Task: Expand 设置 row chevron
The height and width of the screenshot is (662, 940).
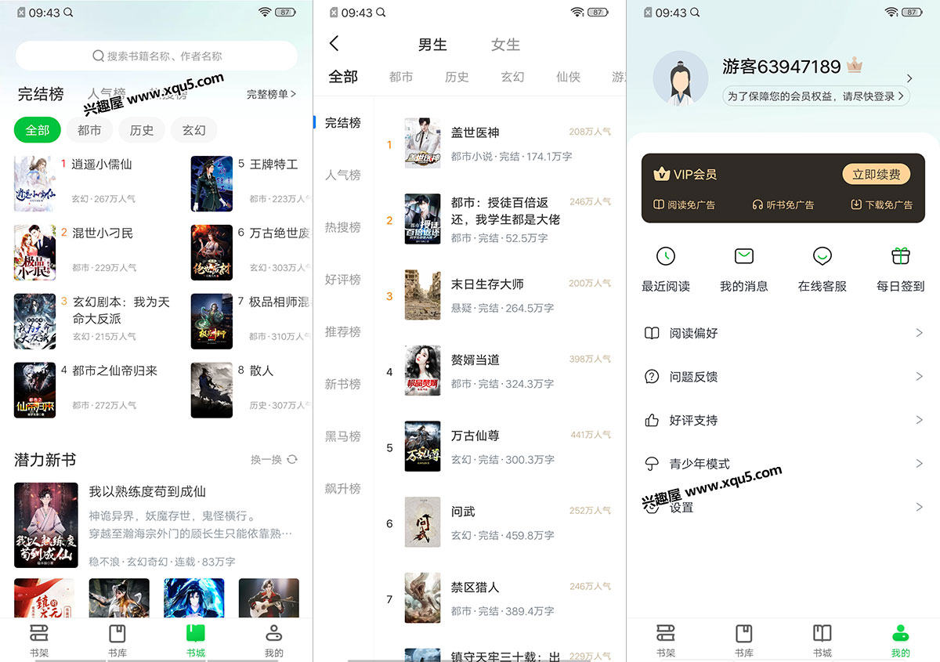Action: 920,508
